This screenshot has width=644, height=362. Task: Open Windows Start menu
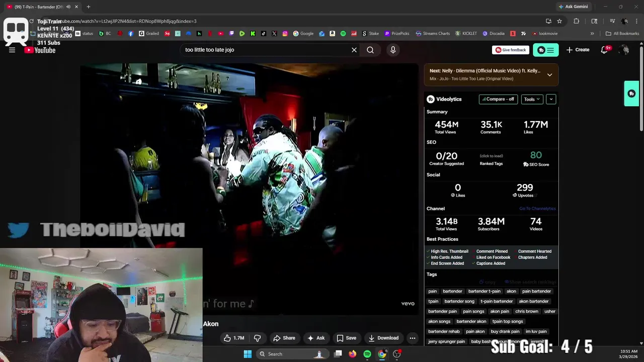[248, 354]
